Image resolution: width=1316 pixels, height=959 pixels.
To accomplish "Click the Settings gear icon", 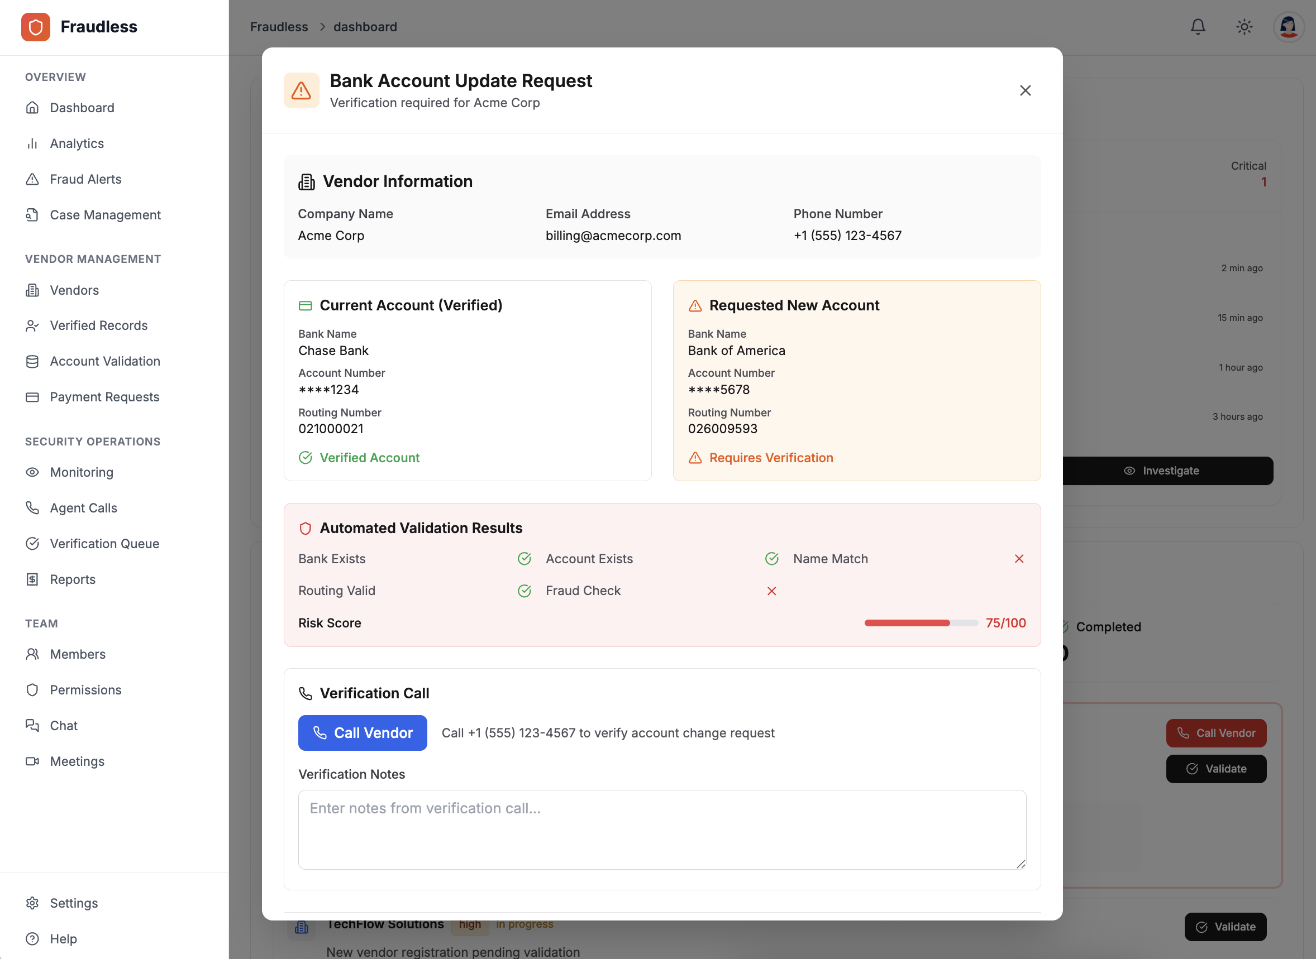I will click(32, 903).
